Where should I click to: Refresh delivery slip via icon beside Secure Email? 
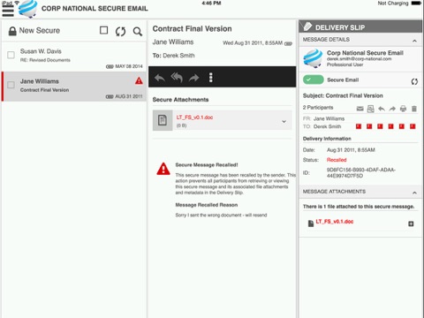[x=414, y=81]
